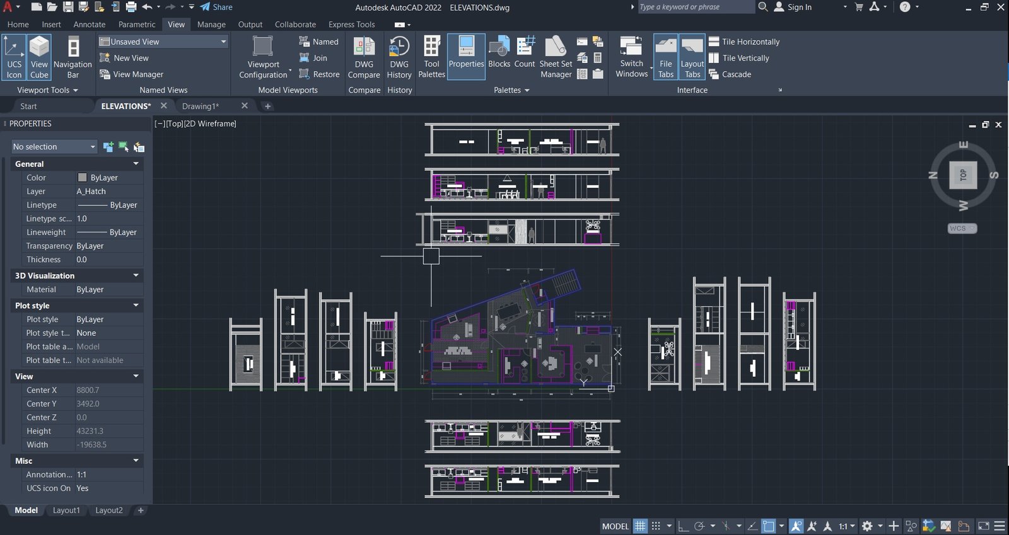Click the ByLayer Color swatch

coord(82,178)
